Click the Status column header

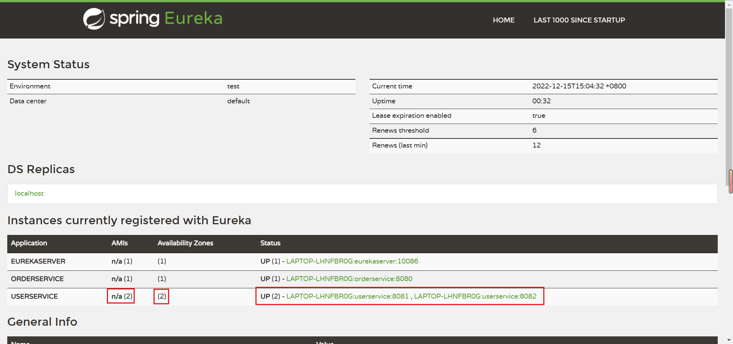[x=270, y=243]
